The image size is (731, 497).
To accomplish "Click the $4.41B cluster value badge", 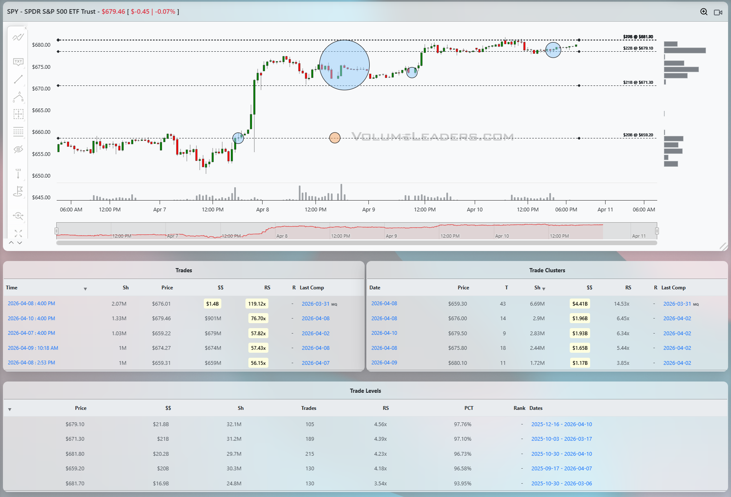I will click(x=580, y=304).
